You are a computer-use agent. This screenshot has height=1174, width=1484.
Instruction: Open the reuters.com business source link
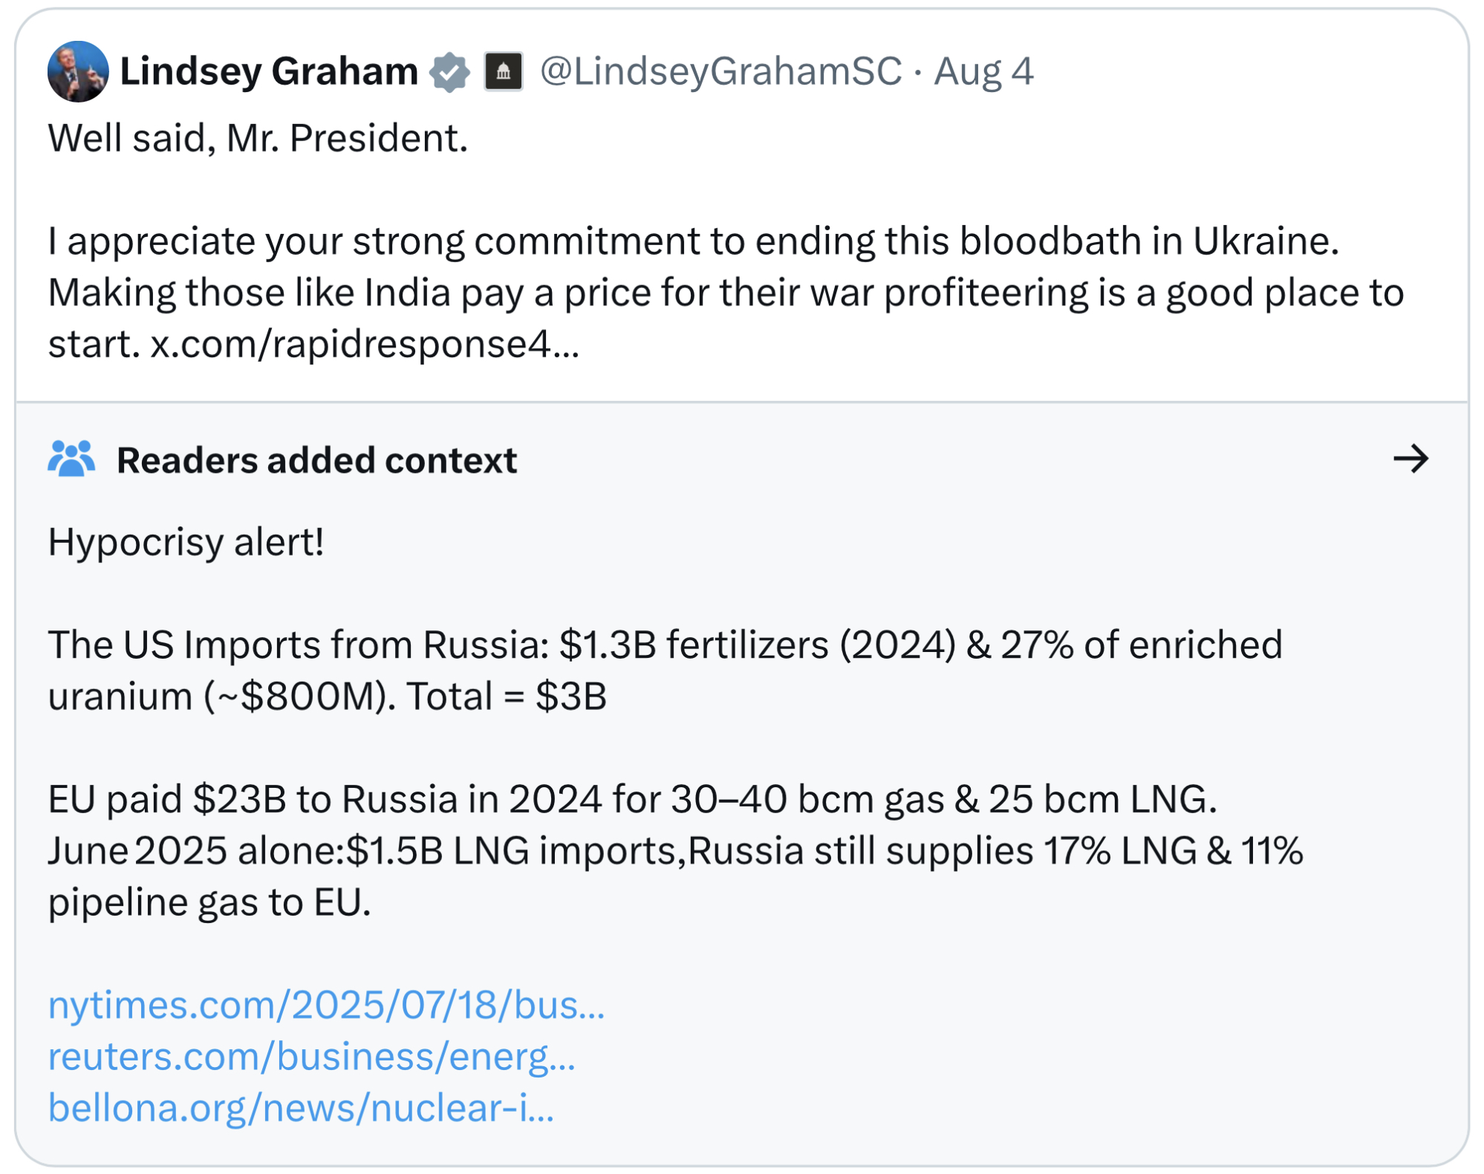click(x=312, y=1056)
